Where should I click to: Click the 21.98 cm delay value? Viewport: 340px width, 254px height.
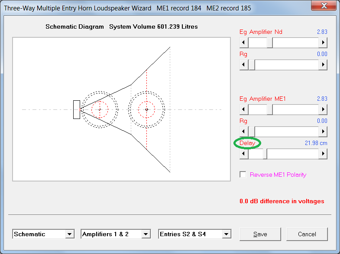point(316,143)
